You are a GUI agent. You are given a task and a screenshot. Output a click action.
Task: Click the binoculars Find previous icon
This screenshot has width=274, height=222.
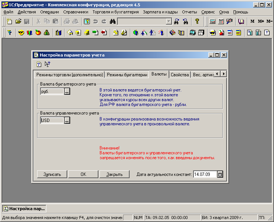tap(185, 21)
